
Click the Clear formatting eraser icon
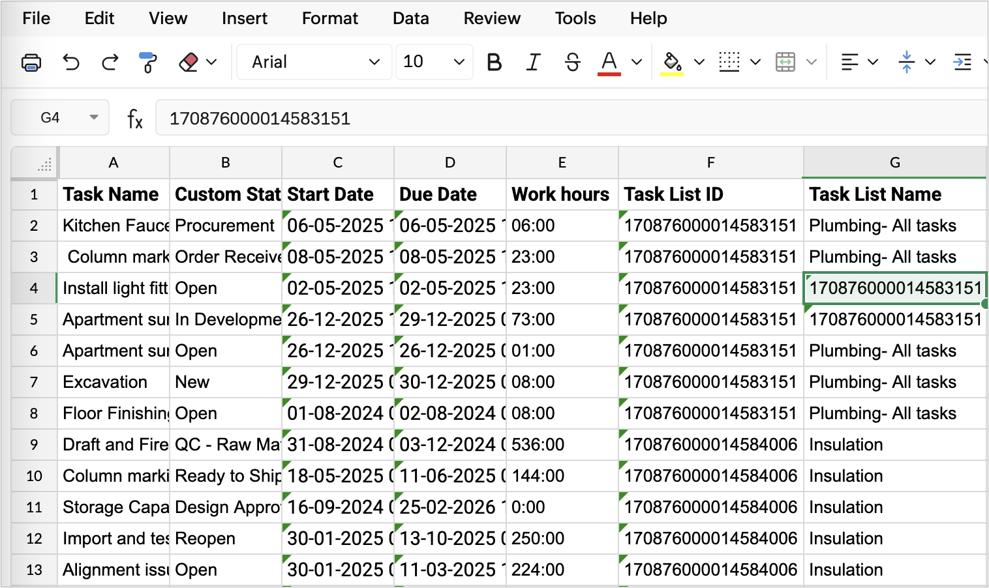click(189, 63)
